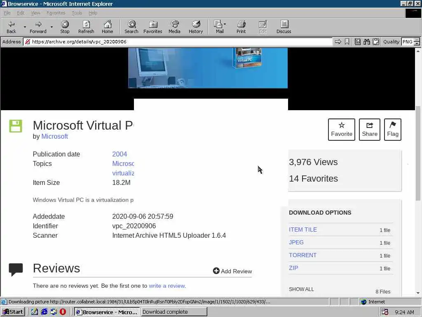This screenshot has width=422, height=317.
Task: Click the bookmarks book icon in toolbar
Action: click(358, 42)
